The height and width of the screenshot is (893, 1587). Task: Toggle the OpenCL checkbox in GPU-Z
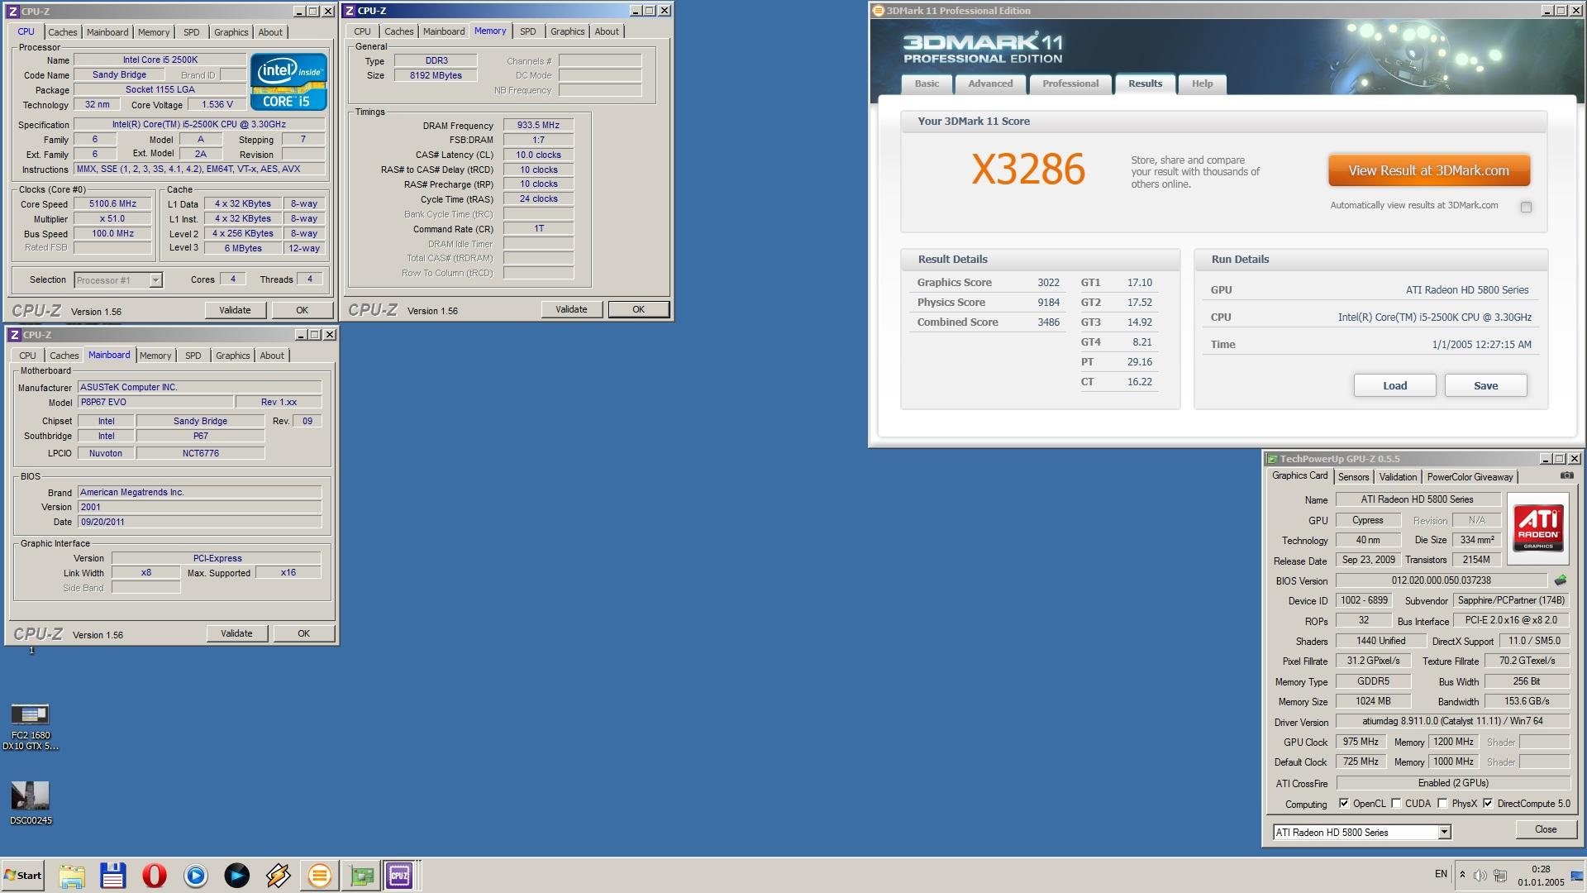(1344, 803)
